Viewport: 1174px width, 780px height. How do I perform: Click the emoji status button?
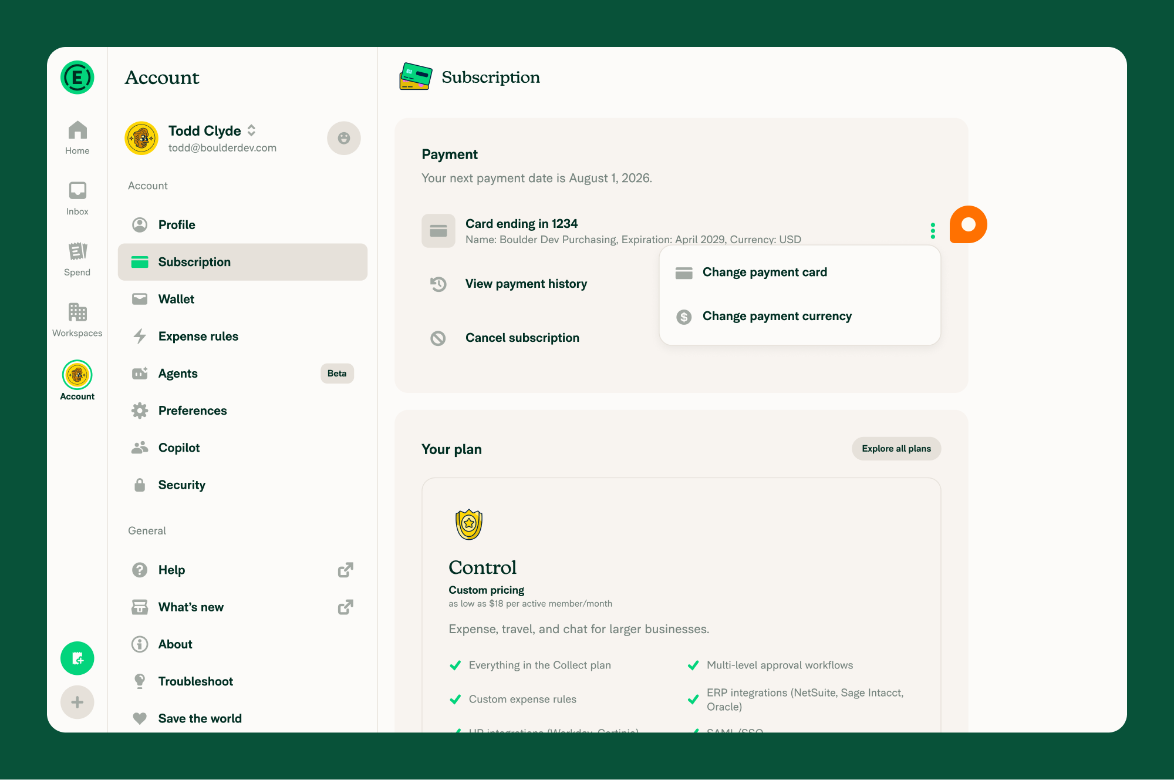coord(344,138)
